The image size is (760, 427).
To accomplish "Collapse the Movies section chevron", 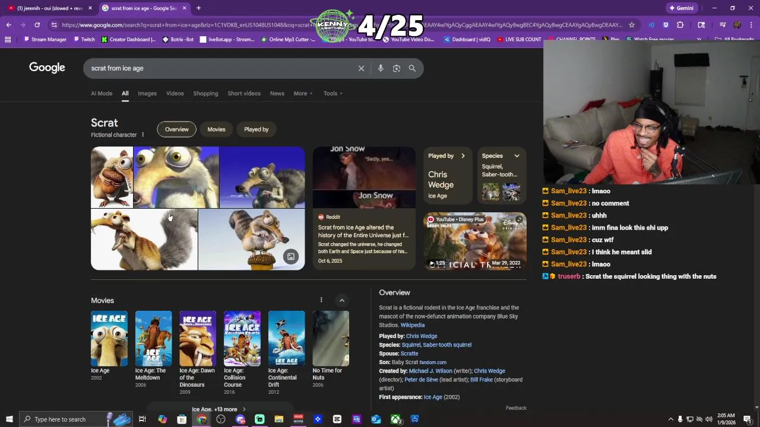I will (x=341, y=301).
